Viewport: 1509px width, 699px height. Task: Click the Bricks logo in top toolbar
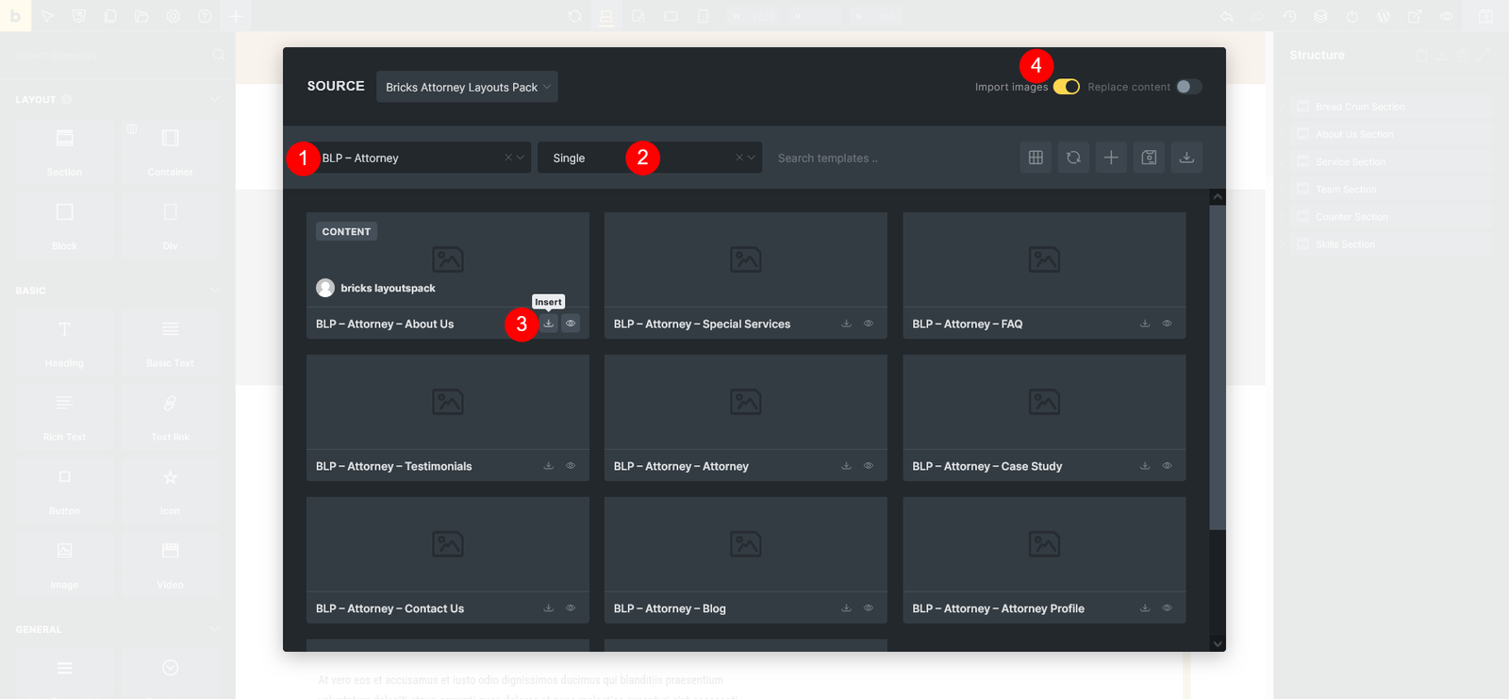click(15, 16)
